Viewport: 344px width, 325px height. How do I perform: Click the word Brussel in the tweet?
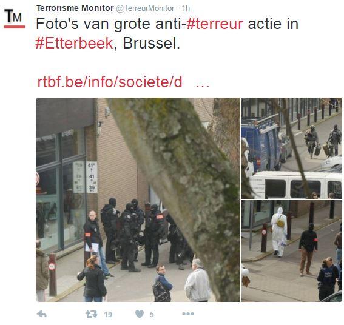coord(151,43)
